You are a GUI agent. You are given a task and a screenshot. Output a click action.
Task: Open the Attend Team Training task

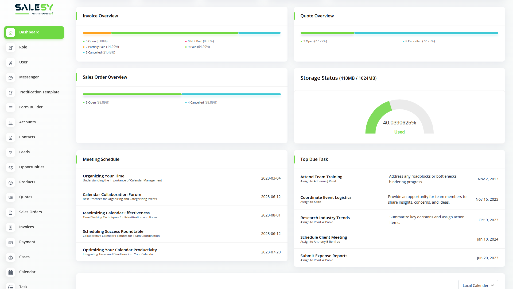(321, 177)
